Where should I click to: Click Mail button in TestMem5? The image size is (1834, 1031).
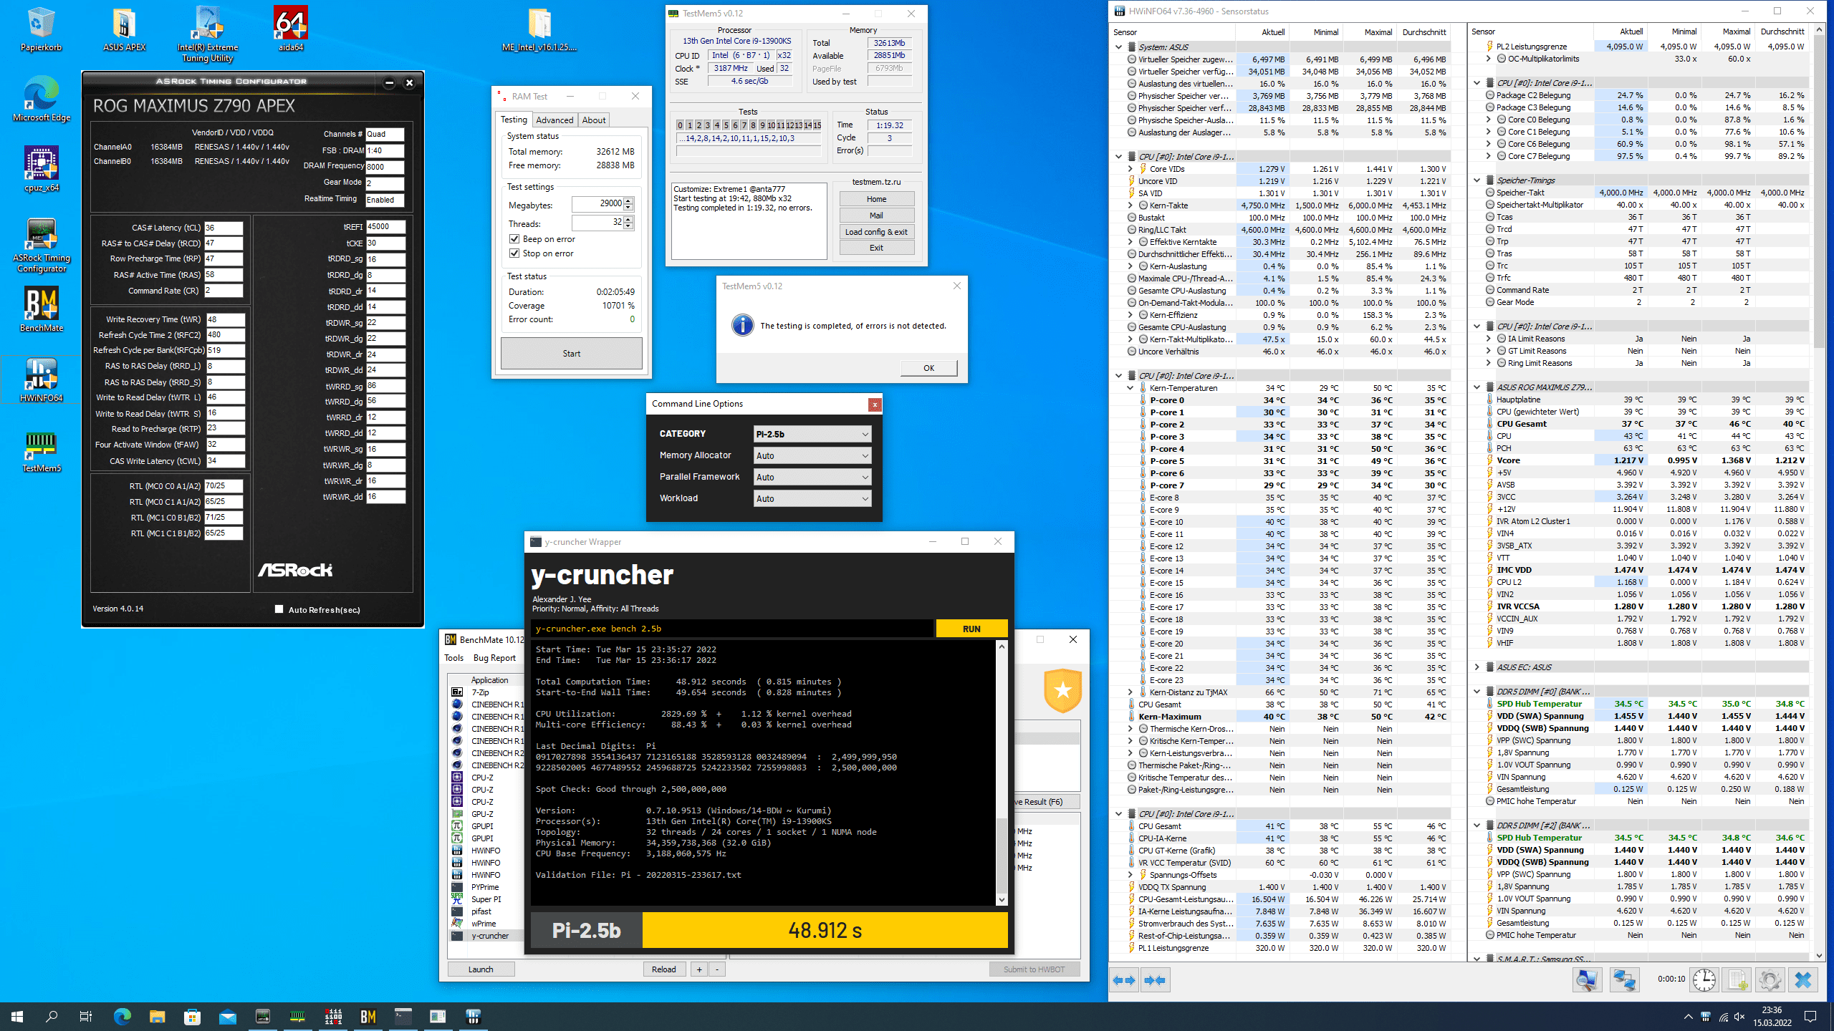pos(876,216)
